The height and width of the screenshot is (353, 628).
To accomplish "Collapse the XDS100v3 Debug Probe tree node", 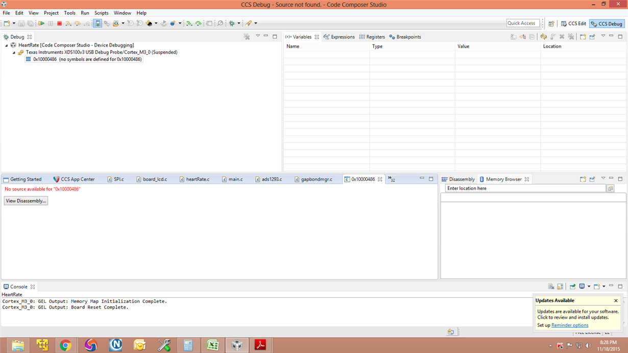I will [14, 53].
